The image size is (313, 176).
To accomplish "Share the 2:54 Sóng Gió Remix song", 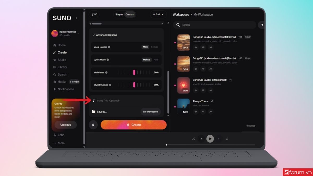I will tap(211, 69).
